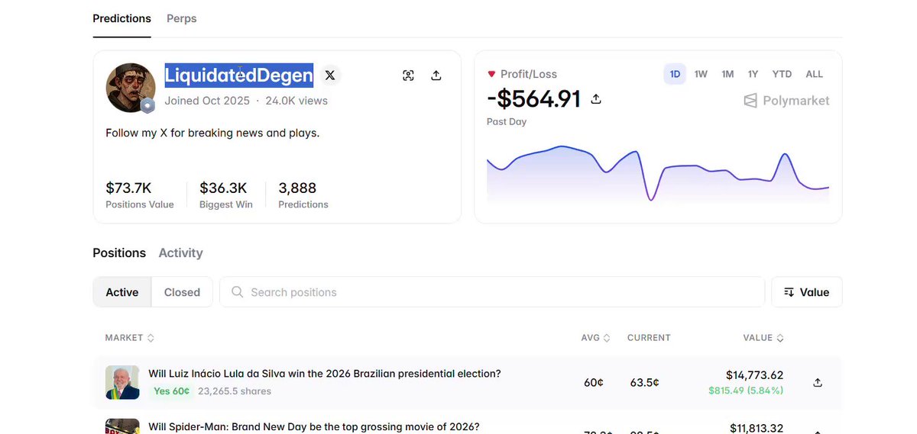Image resolution: width=917 pixels, height=434 pixels.
Task: Select the ALL time range
Action: tap(815, 74)
